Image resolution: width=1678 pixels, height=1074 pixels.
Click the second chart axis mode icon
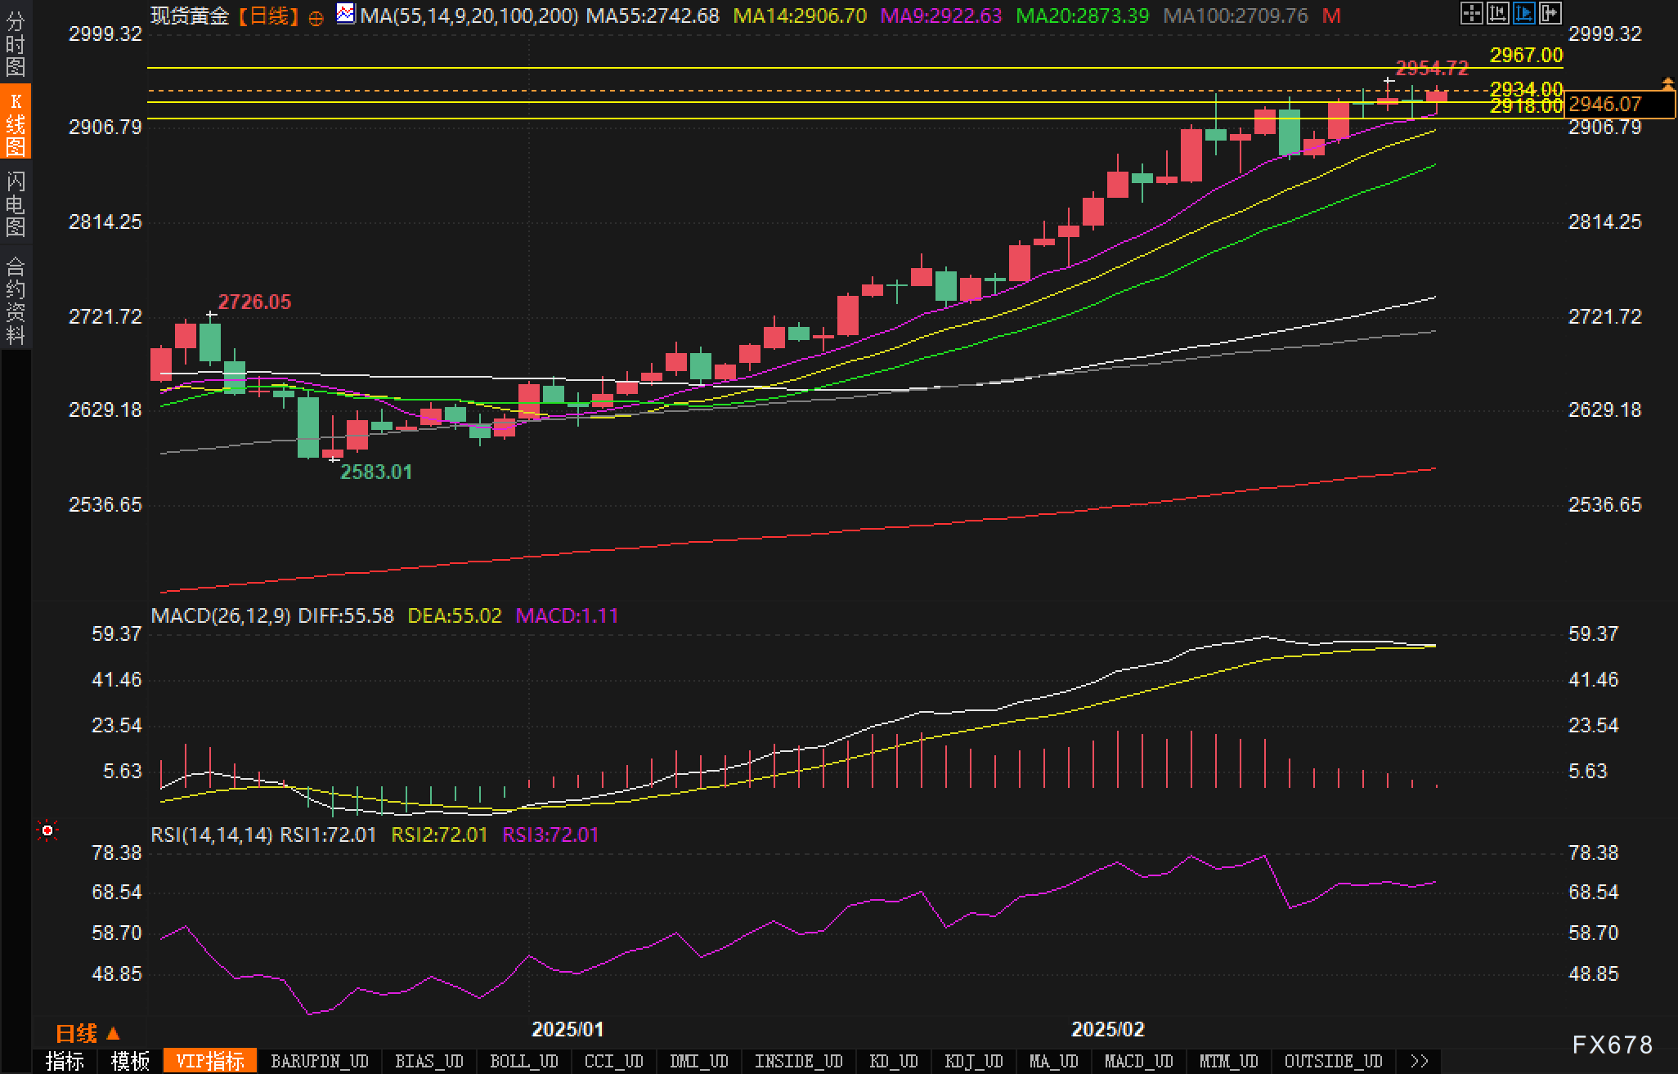pos(1497,13)
